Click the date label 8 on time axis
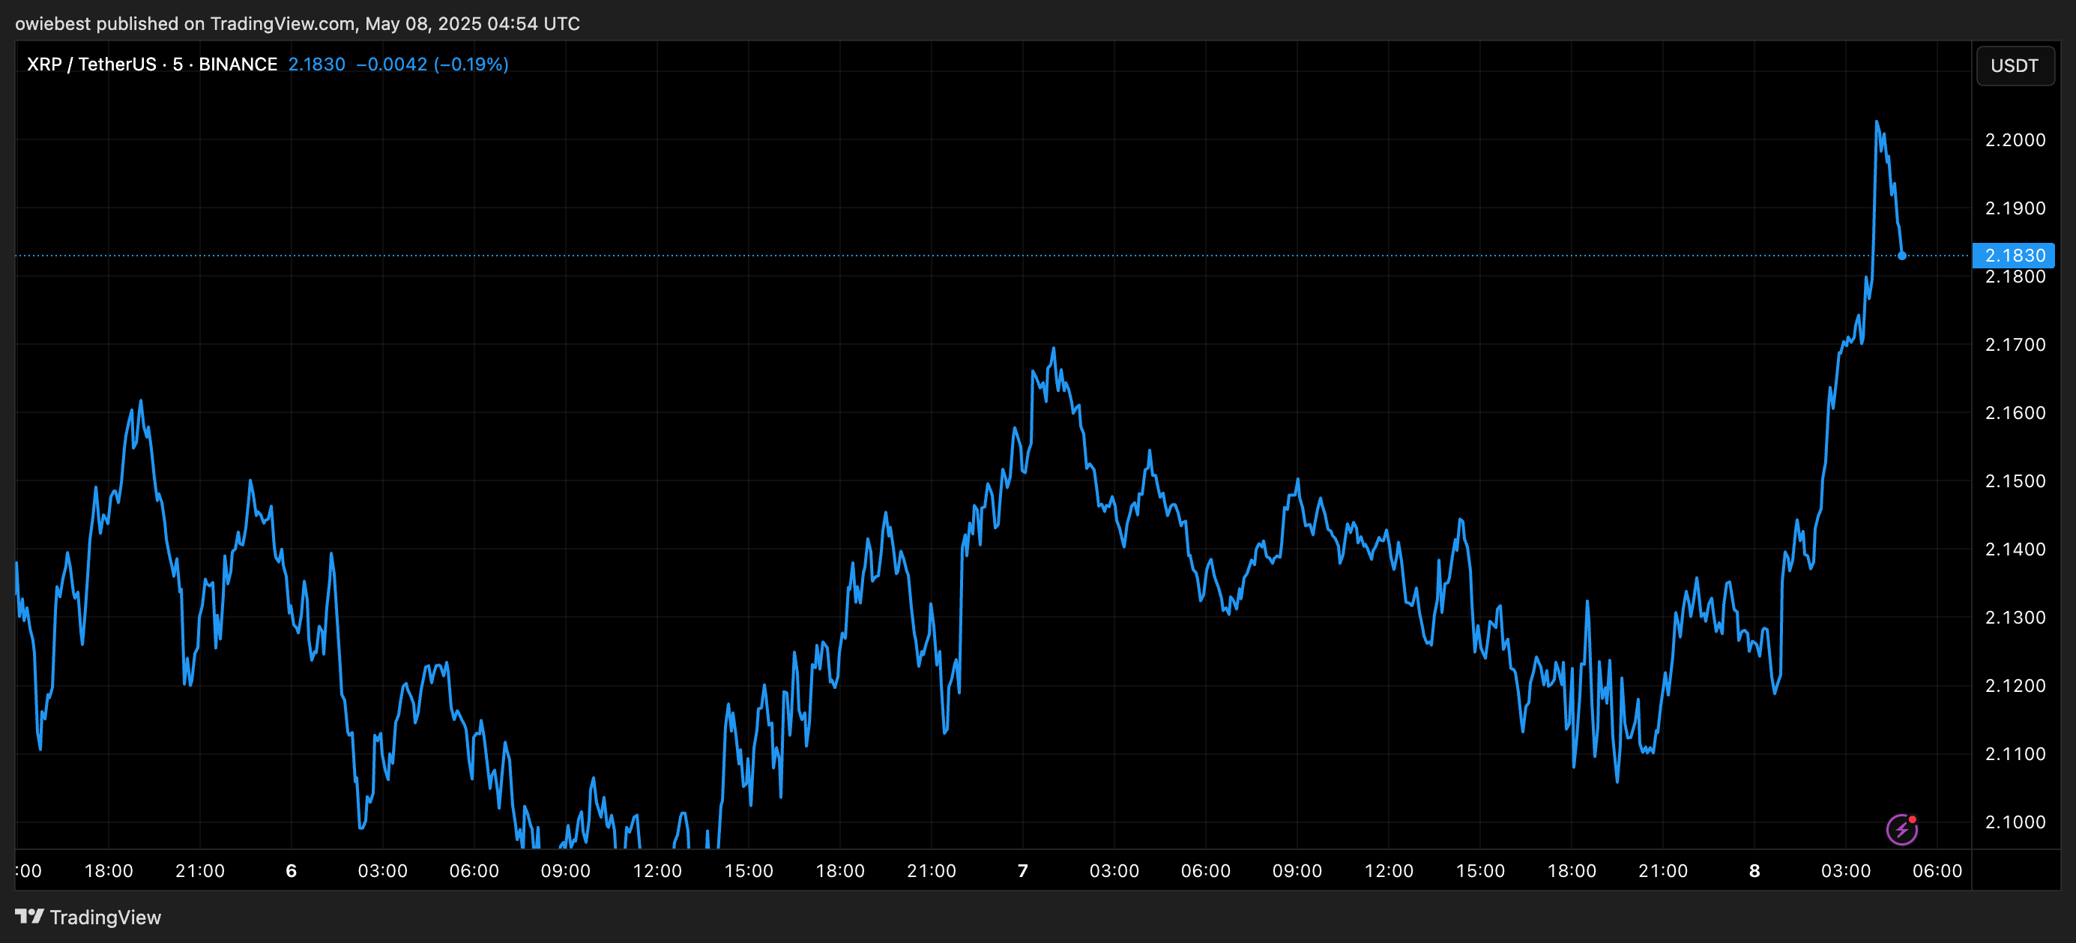The width and height of the screenshot is (2076, 943). [x=1754, y=870]
